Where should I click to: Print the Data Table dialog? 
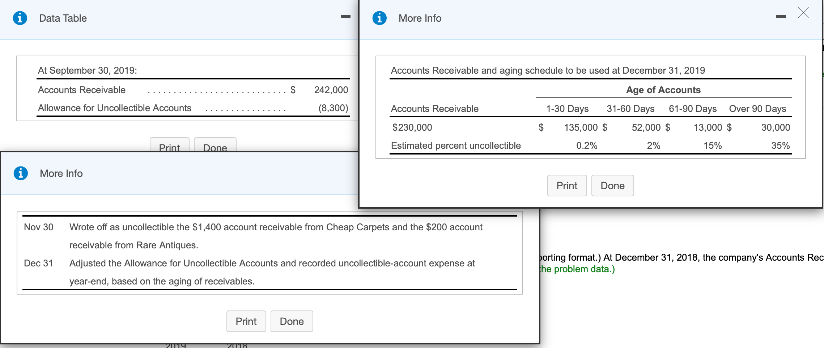click(x=170, y=145)
